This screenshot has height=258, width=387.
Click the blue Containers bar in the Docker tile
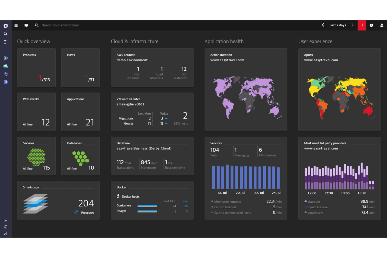(147, 206)
